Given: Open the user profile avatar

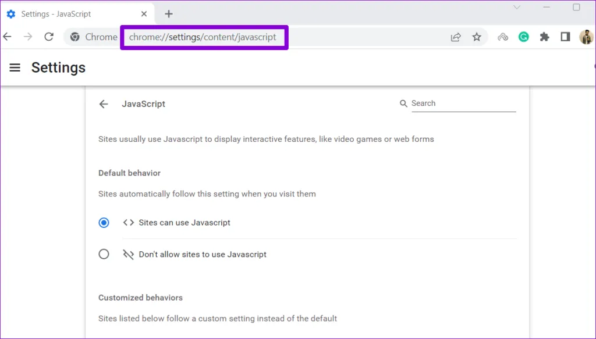Looking at the screenshot, I should tap(586, 37).
